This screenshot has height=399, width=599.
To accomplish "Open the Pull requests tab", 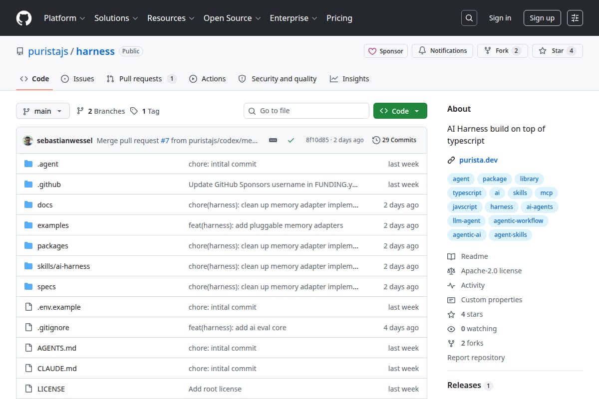I will (x=141, y=79).
